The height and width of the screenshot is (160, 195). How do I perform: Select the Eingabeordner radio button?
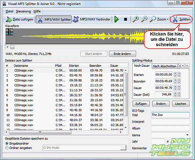[7, 143]
